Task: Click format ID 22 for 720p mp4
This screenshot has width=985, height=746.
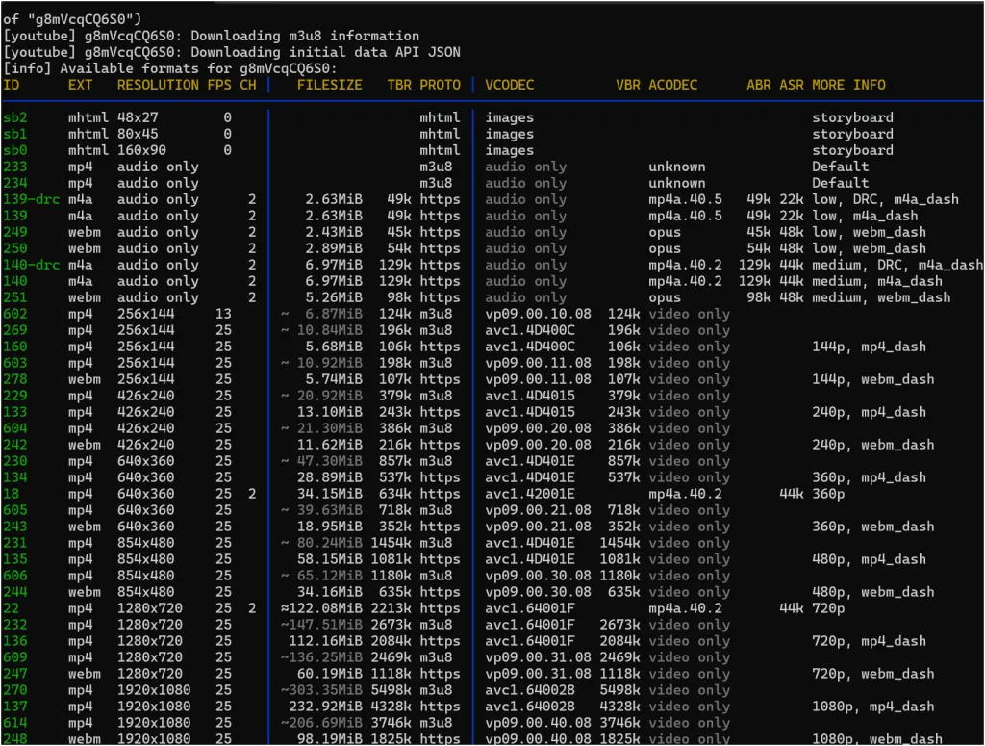Action: (12, 608)
